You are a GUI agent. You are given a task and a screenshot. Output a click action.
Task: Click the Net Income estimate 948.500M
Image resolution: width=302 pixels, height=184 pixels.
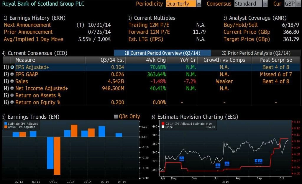coord(113,88)
